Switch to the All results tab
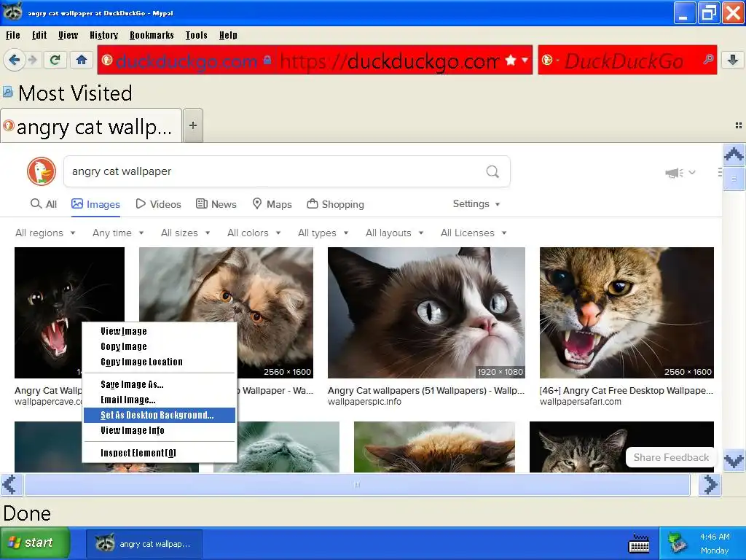 [x=43, y=204]
